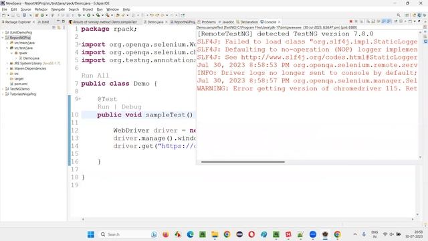Close the Console tab
This screenshot has height=241, width=428.
280,22
